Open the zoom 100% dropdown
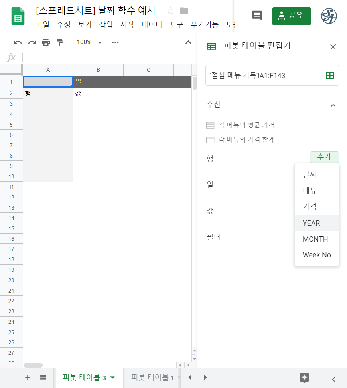347x388 pixels. pos(89,42)
